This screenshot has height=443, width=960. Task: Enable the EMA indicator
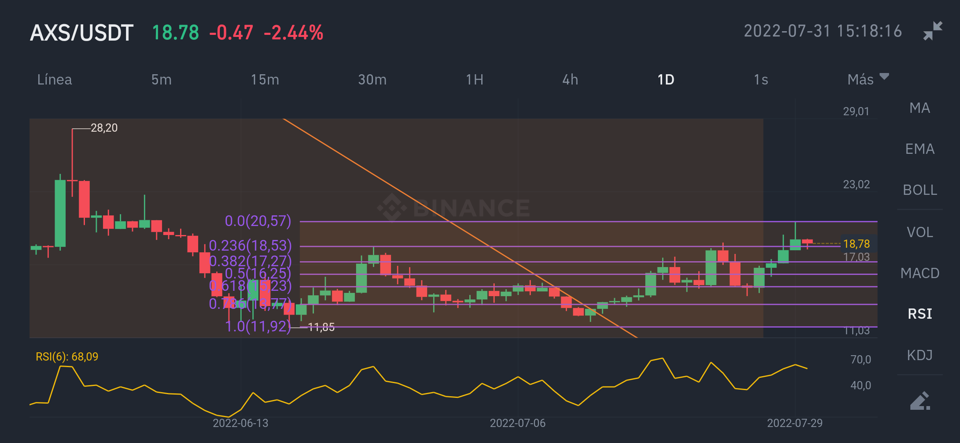click(x=919, y=149)
